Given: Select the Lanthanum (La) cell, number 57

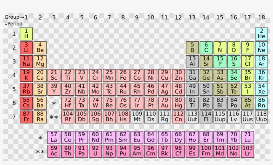Looking at the screenshot, I should pos(54,137).
